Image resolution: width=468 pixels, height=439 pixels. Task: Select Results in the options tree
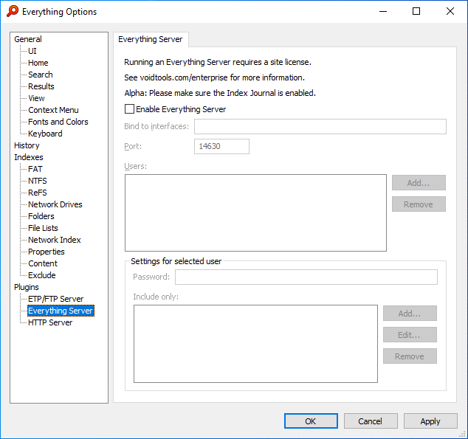pos(41,86)
